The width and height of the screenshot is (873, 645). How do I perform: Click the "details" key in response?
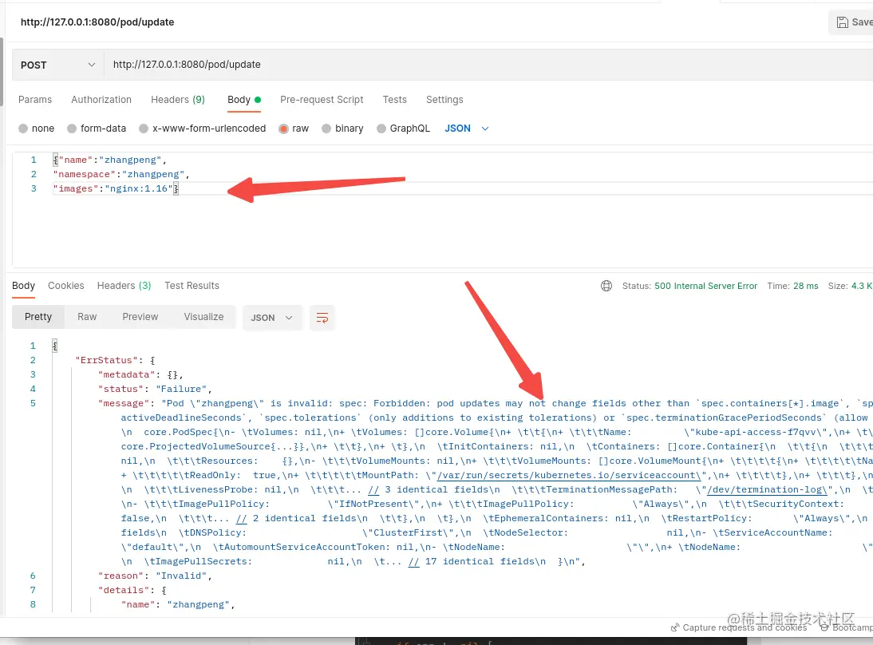click(x=124, y=591)
